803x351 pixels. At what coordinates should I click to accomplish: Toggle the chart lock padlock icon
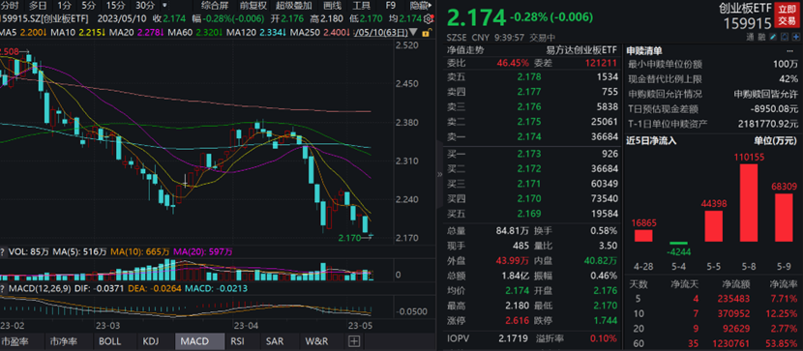[x=427, y=33]
